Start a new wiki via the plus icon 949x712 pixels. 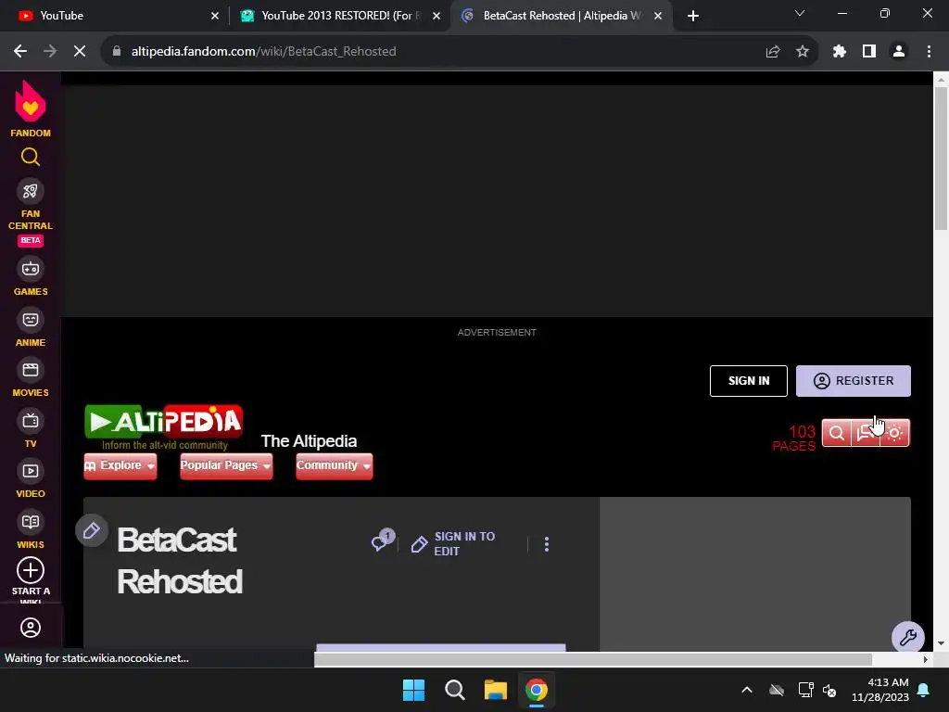coord(31,570)
